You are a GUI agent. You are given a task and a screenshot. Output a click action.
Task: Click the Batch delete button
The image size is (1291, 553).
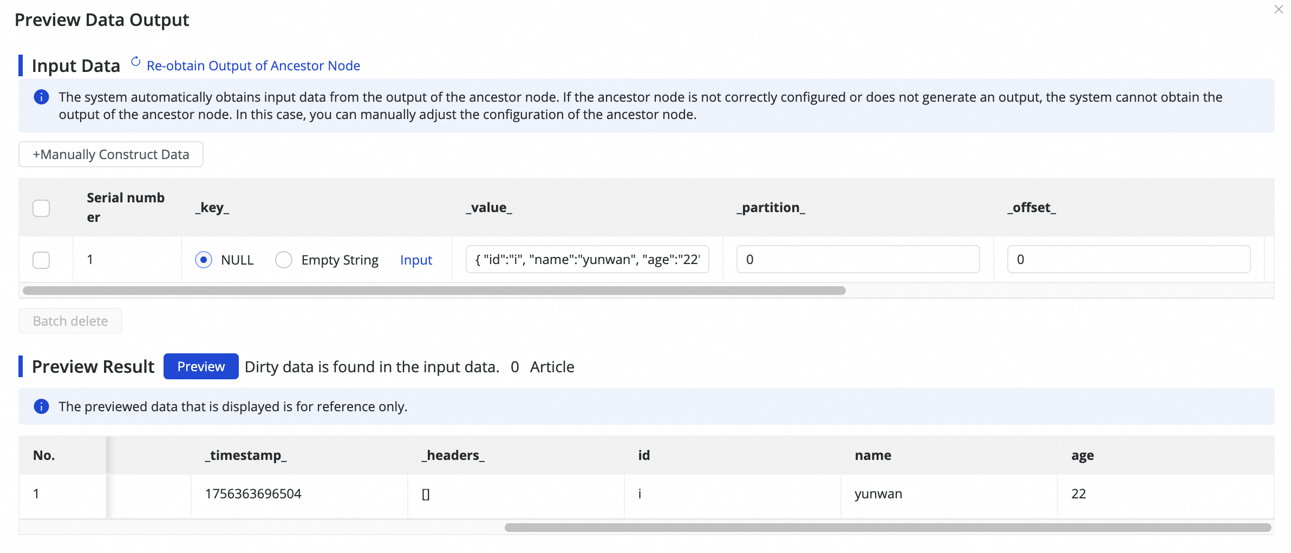point(70,321)
